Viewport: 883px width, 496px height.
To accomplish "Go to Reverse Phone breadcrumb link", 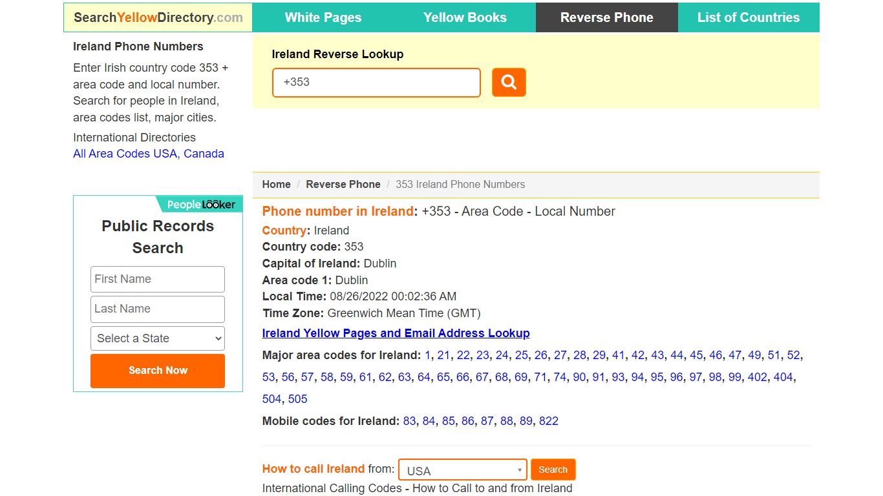I will click(343, 184).
